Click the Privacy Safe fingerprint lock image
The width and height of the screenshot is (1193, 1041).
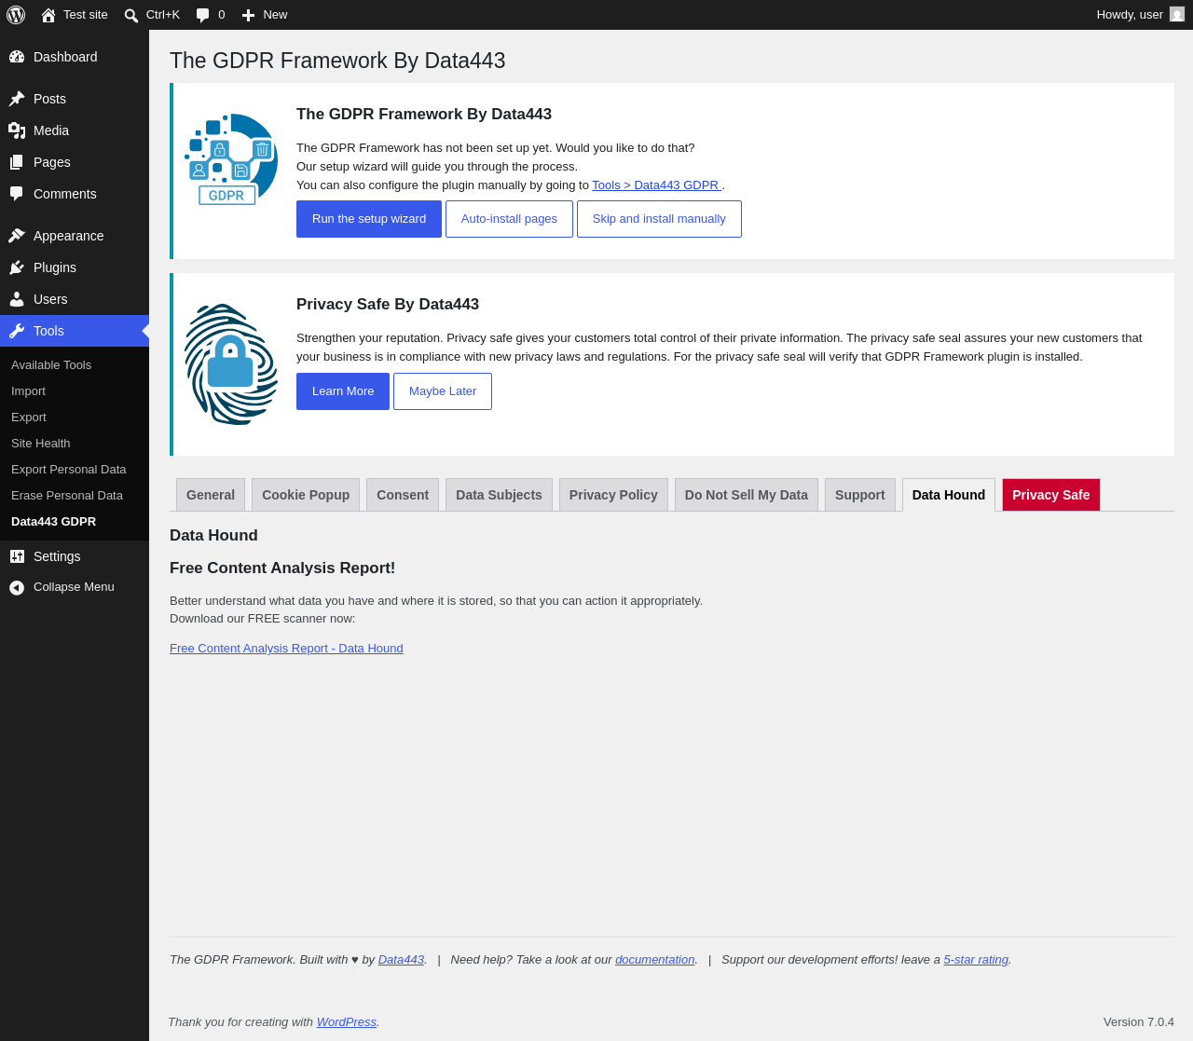pos(231,364)
